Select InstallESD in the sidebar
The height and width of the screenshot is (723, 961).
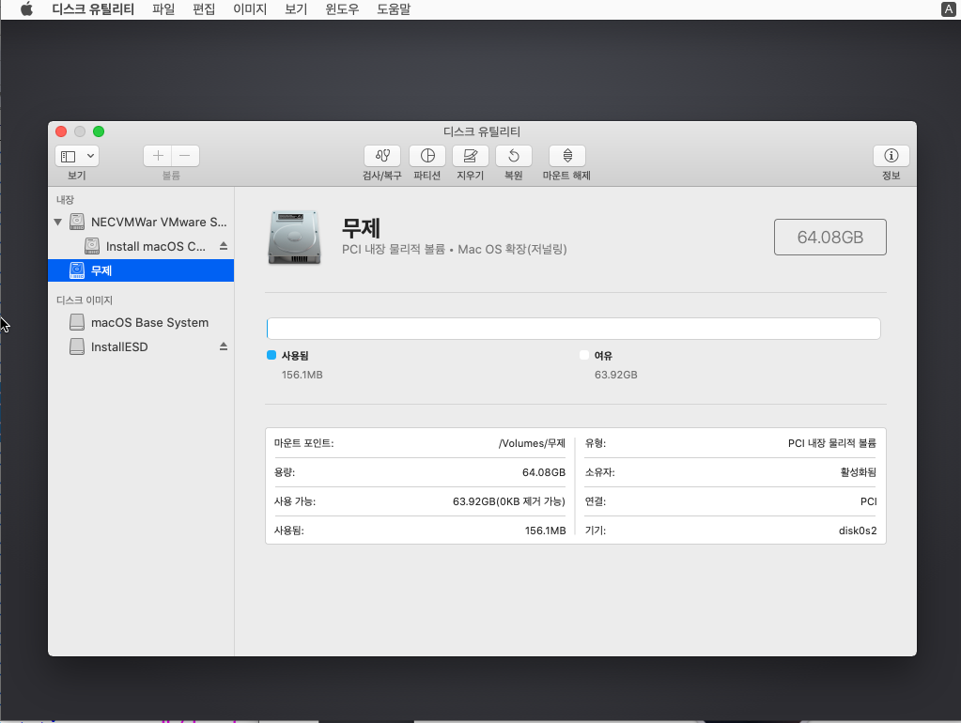click(x=119, y=346)
